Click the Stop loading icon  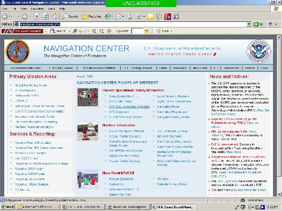[x=37, y=16]
